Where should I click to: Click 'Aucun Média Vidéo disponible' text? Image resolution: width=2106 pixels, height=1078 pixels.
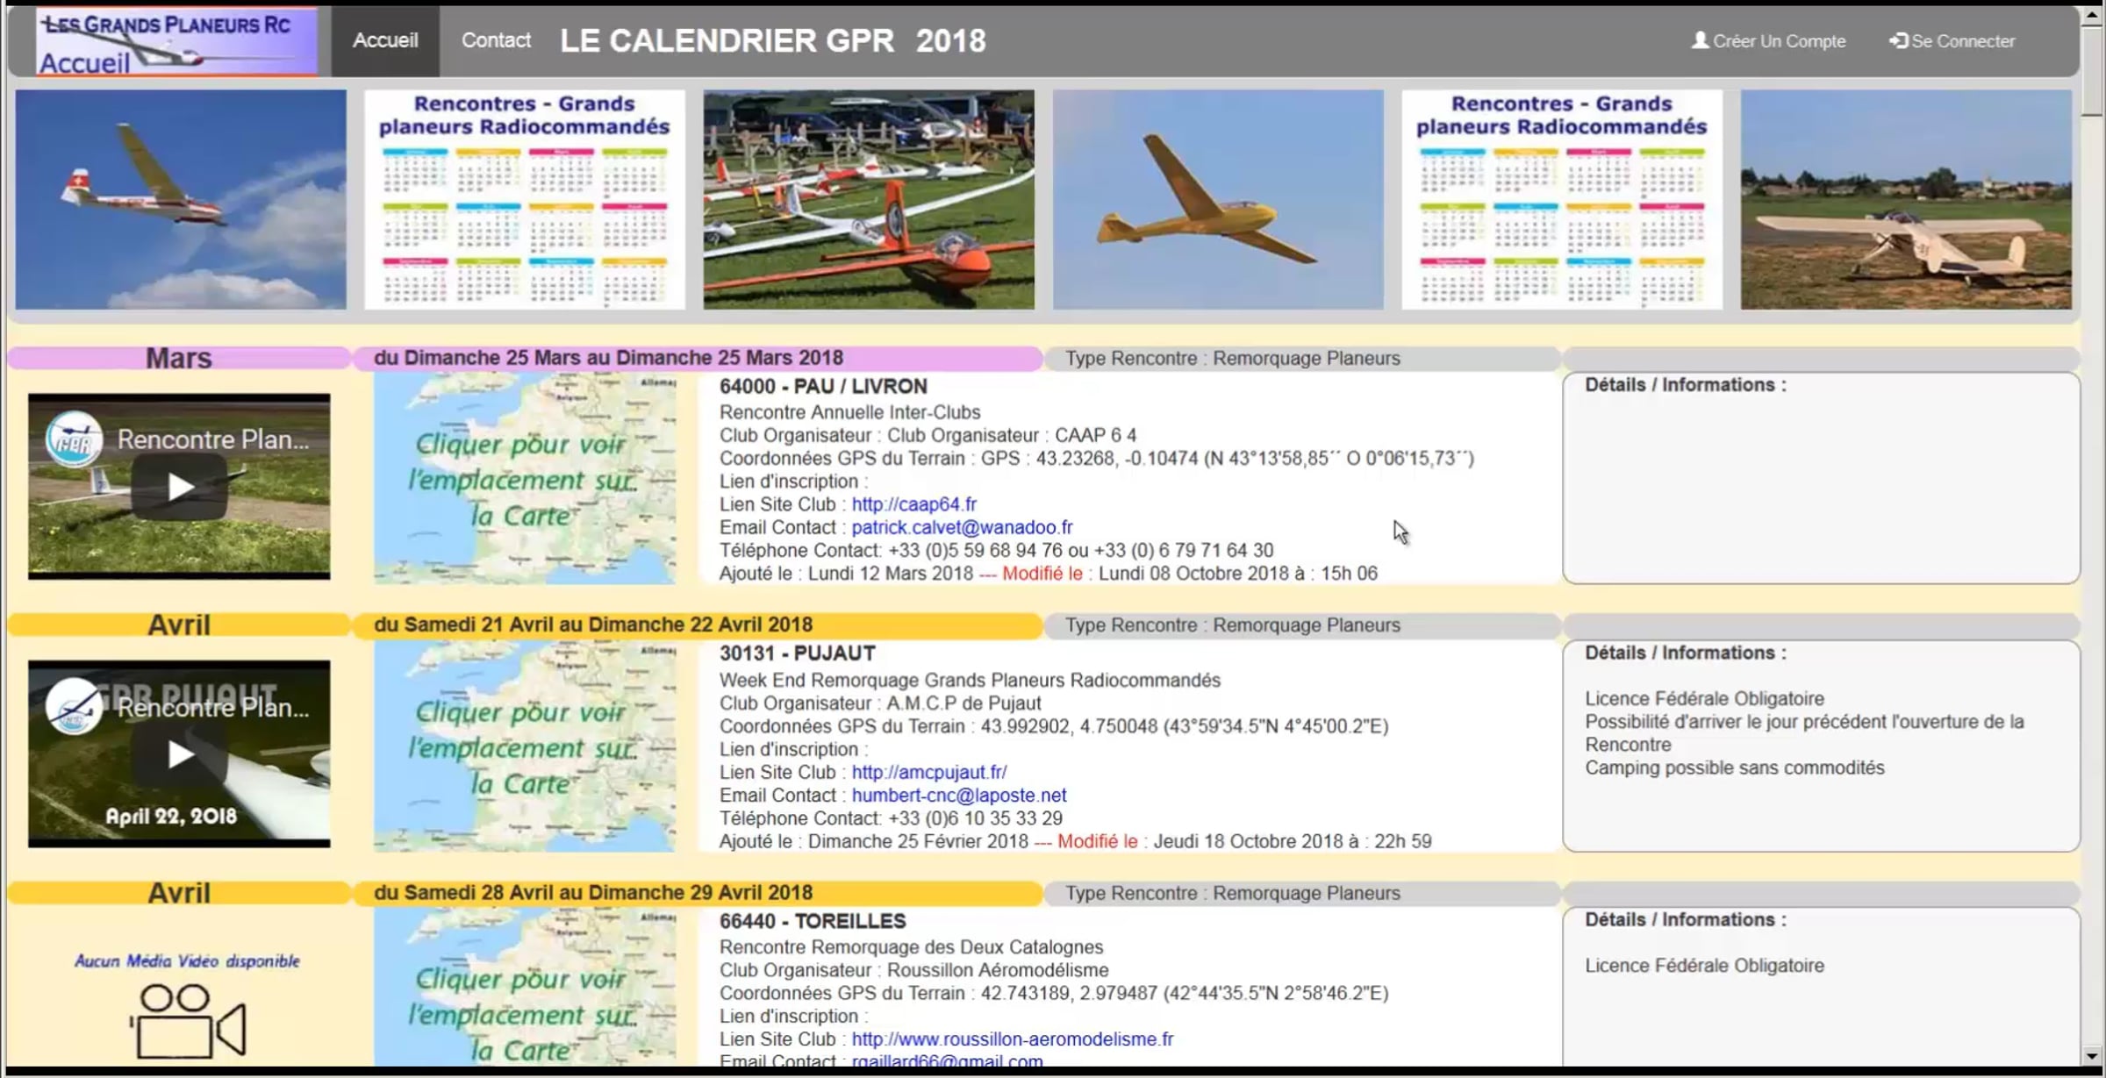(x=187, y=960)
